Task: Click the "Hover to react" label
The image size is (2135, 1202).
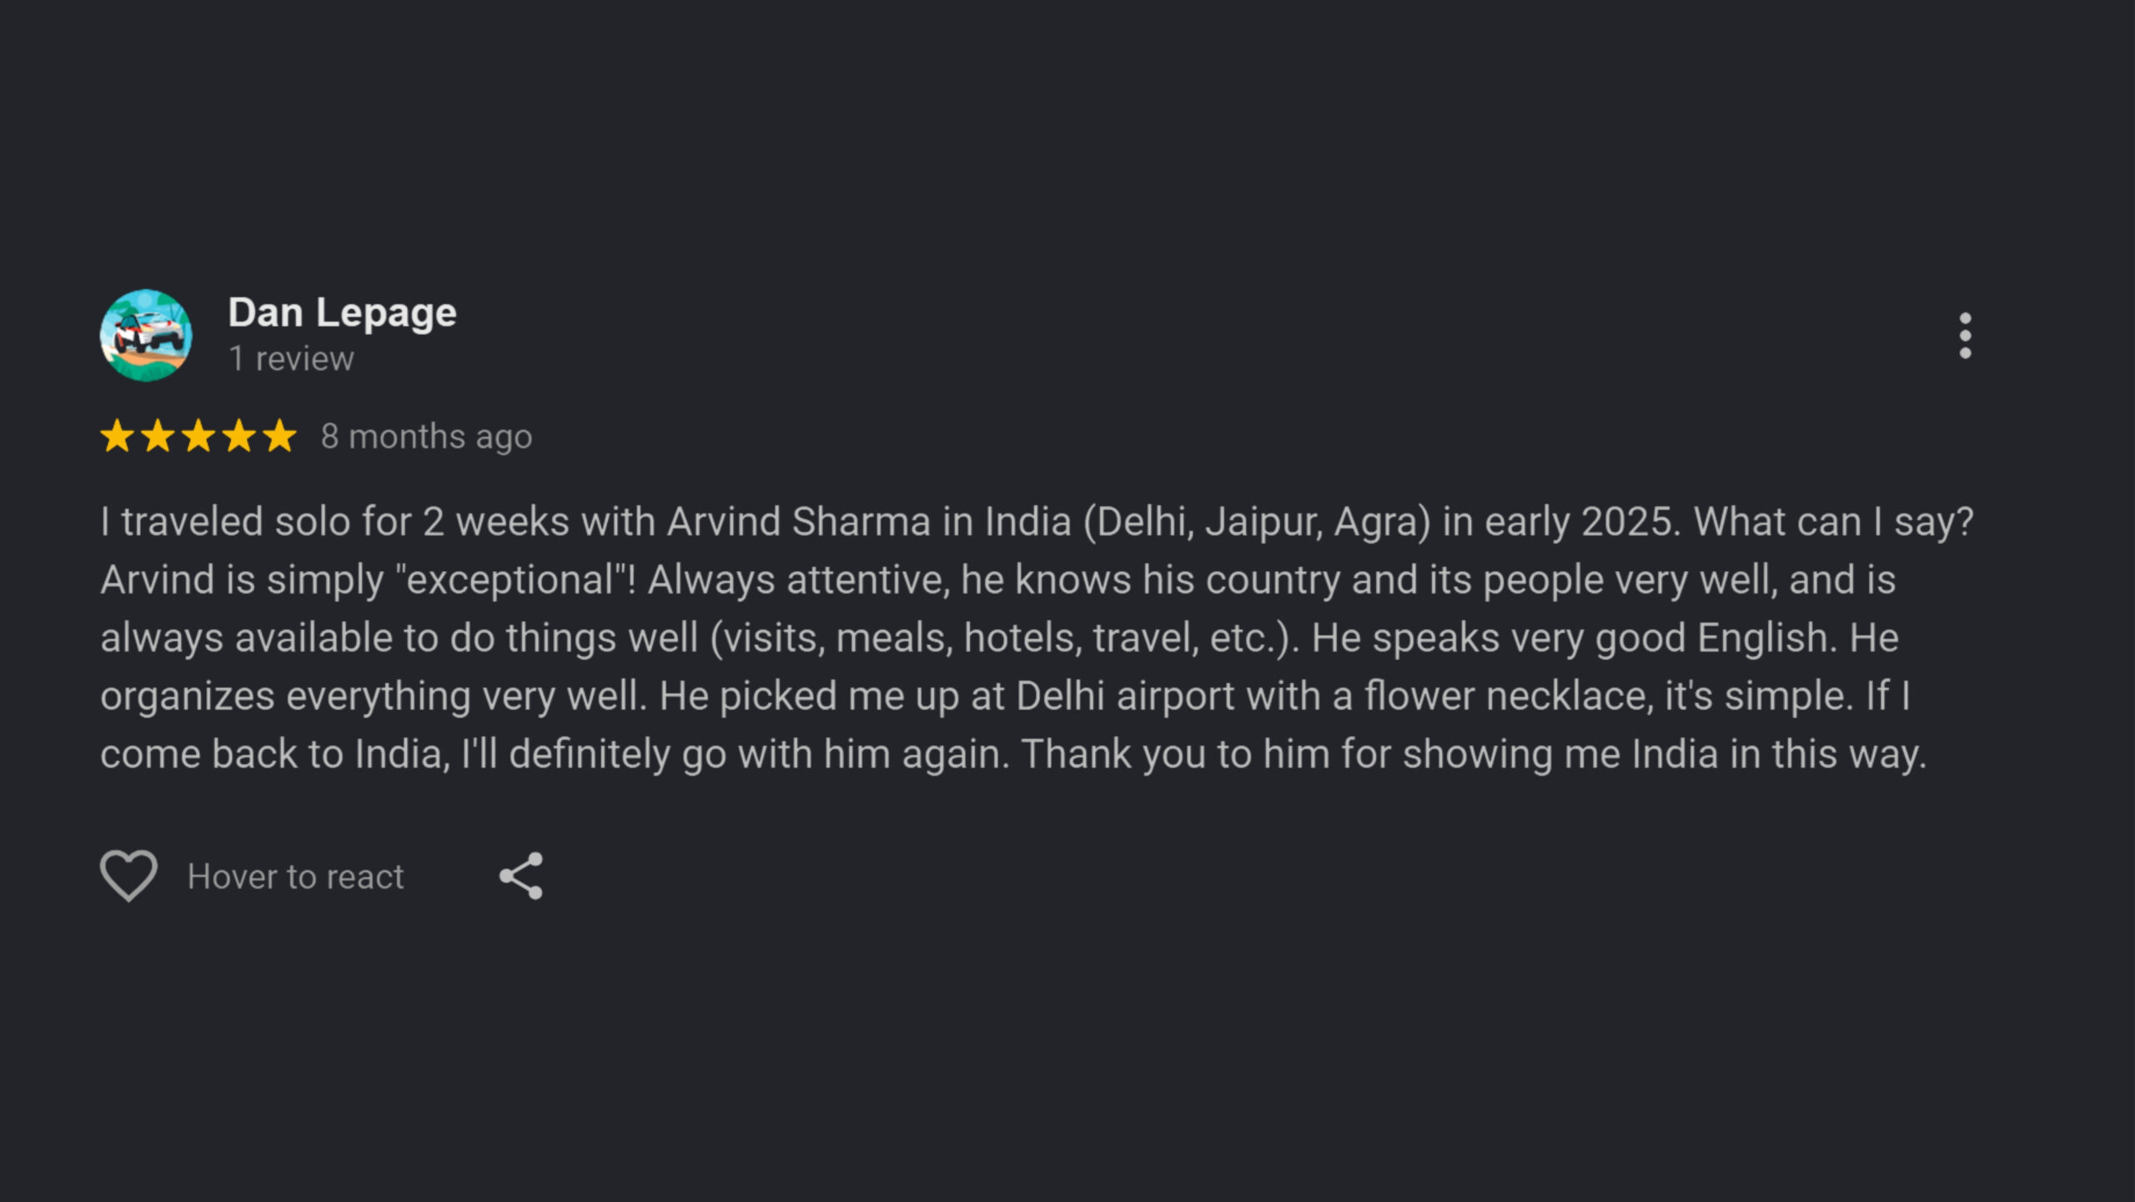Action: [x=295, y=877]
